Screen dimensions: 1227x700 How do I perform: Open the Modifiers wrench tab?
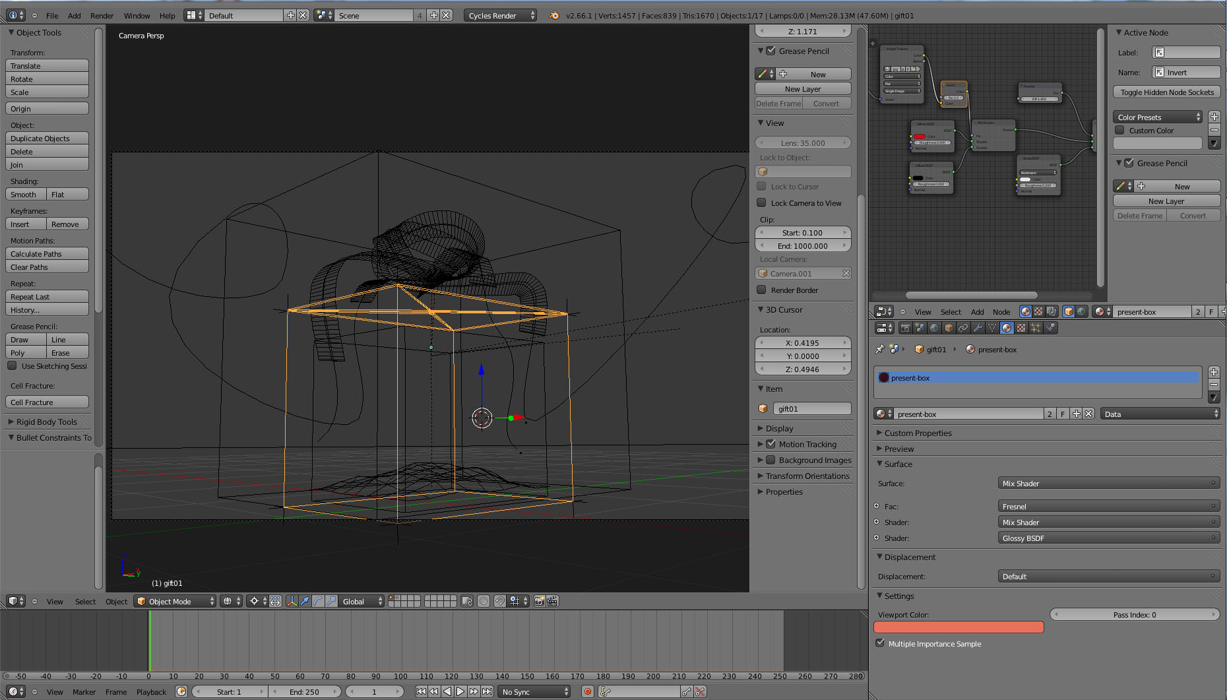pos(978,328)
